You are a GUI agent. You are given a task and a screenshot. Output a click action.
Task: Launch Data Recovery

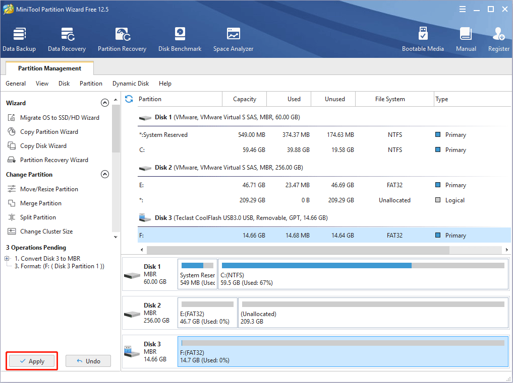[x=67, y=40]
